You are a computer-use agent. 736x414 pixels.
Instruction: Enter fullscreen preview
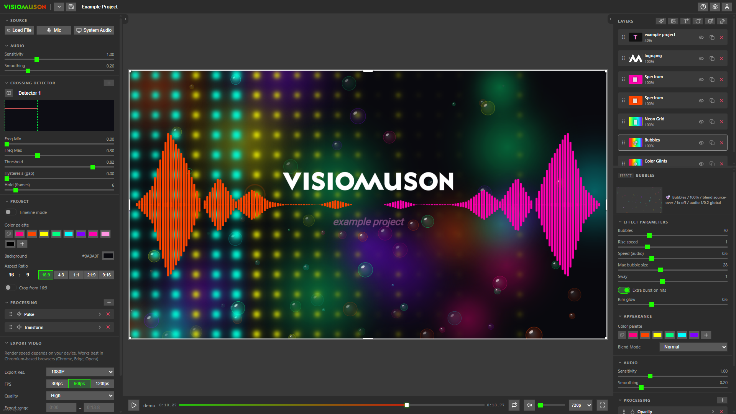coord(603,405)
